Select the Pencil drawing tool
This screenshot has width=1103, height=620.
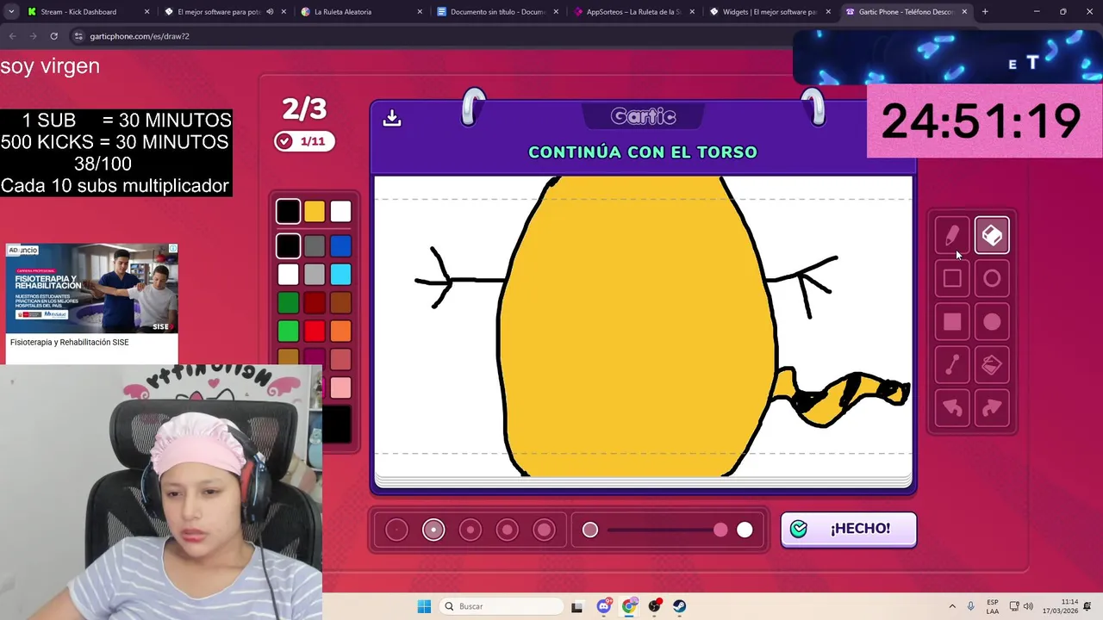[x=952, y=235]
